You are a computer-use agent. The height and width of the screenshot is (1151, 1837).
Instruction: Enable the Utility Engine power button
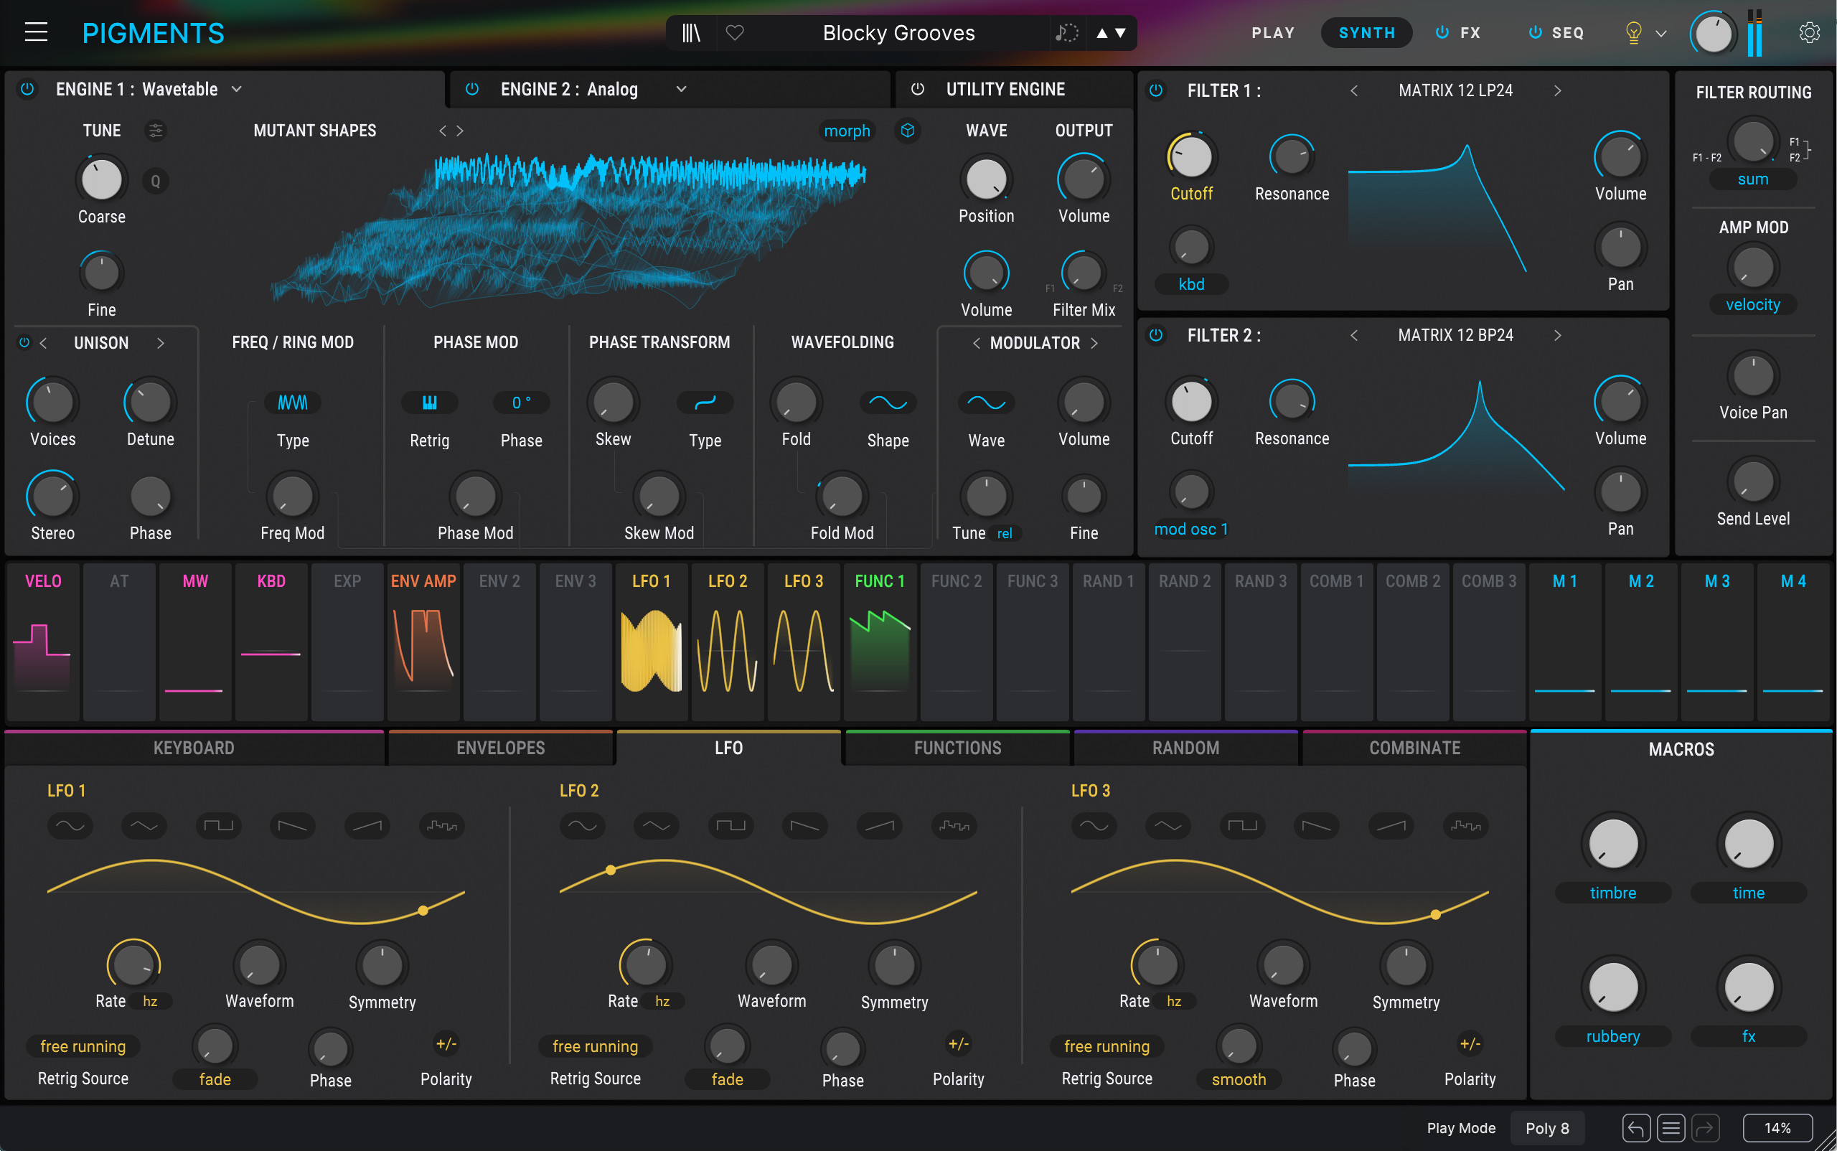pyautogui.click(x=917, y=89)
